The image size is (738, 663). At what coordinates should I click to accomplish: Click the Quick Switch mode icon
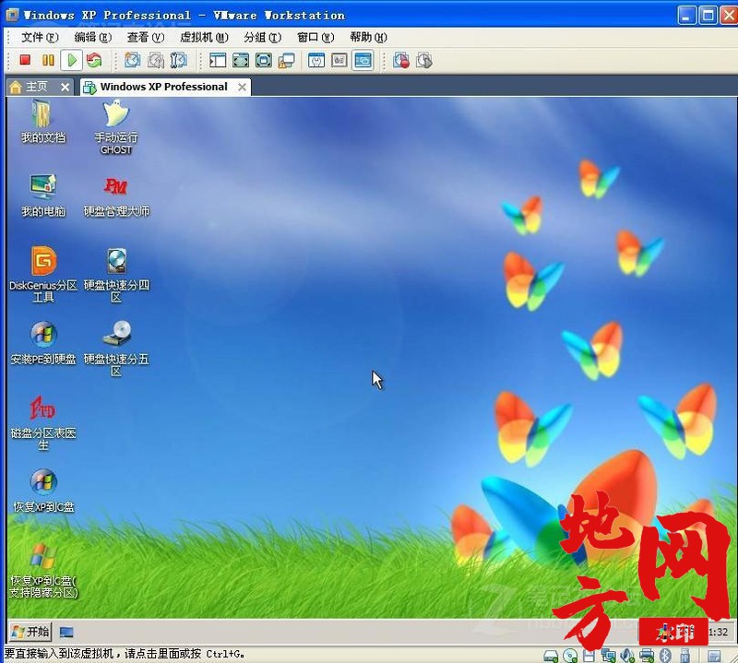coord(264,60)
